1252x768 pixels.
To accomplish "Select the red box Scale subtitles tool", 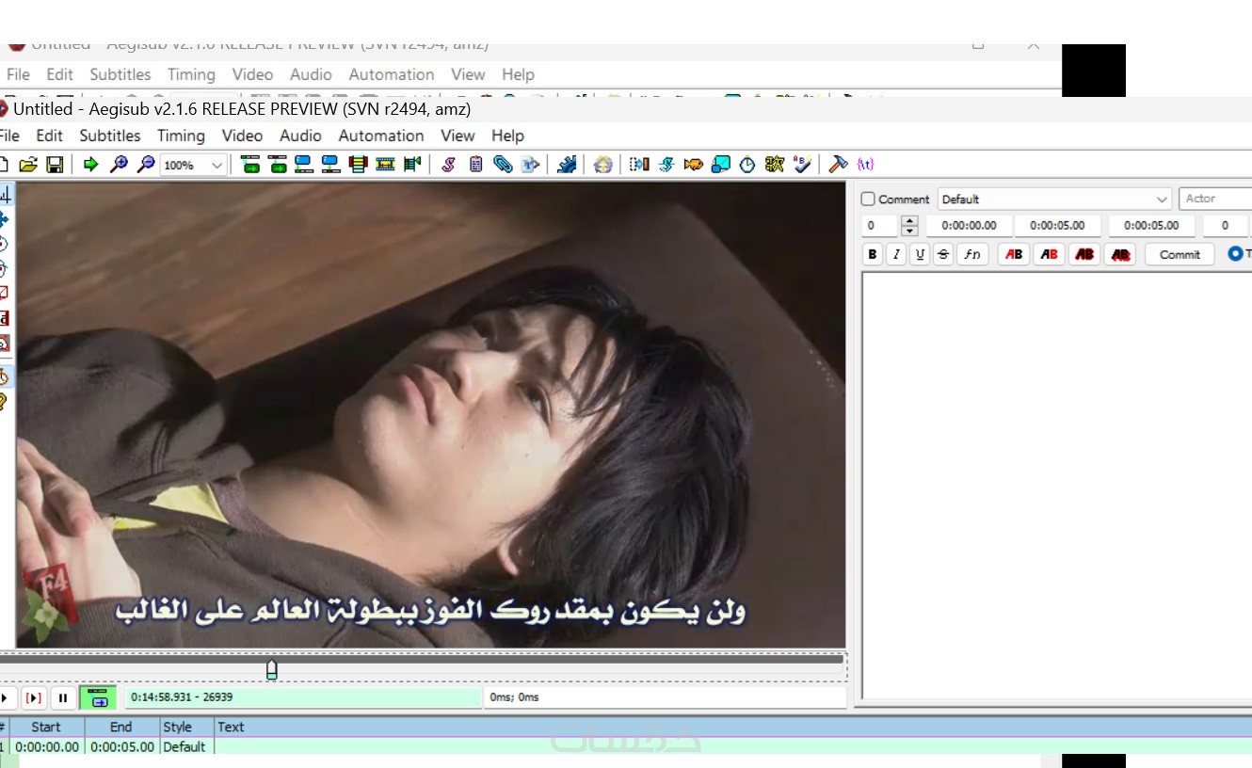I will [x=4, y=293].
